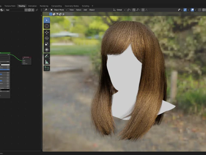Switch to the Geometry Nodes workspace tab
This screenshot has width=206, height=155.
pyautogui.click(x=72, y=6)
